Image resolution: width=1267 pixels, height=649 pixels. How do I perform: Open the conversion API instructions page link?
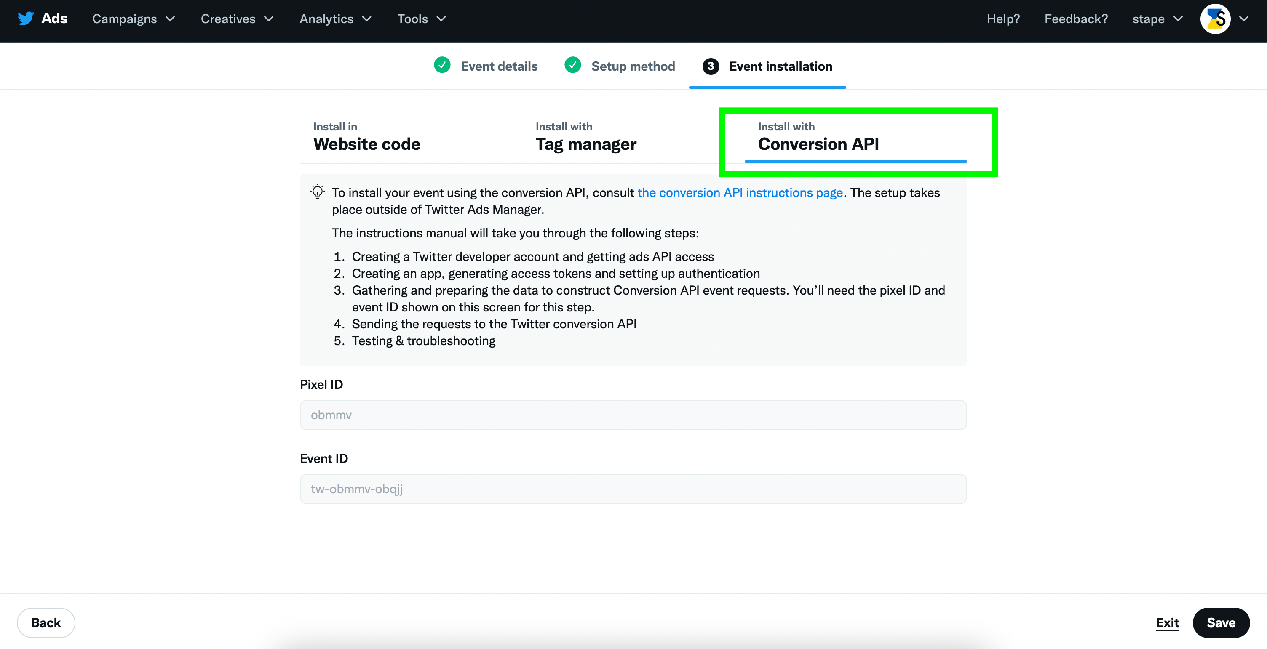(x=740, y=193)
